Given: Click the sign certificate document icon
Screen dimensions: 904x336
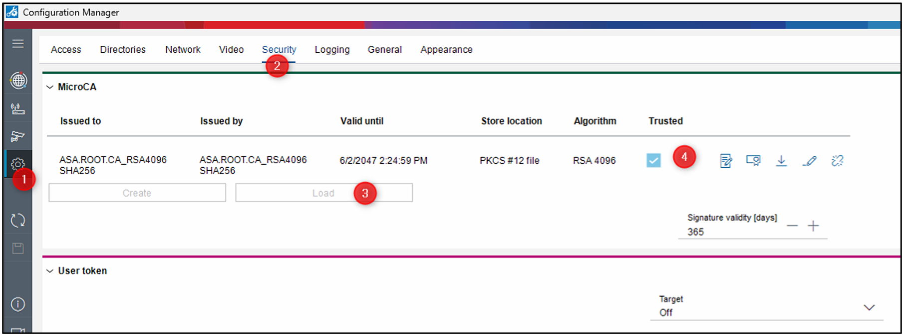Looking at the screenshot, I should point(726,161).
